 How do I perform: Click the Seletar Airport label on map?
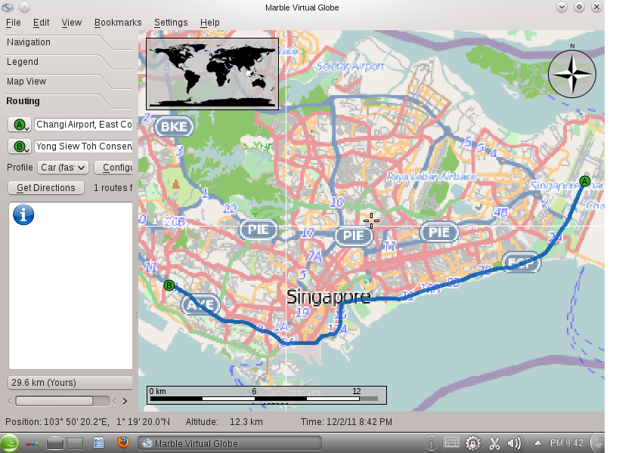350,66
